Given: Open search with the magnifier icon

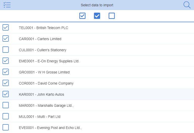Looking at the screenshot, I should tap(187, 5).
